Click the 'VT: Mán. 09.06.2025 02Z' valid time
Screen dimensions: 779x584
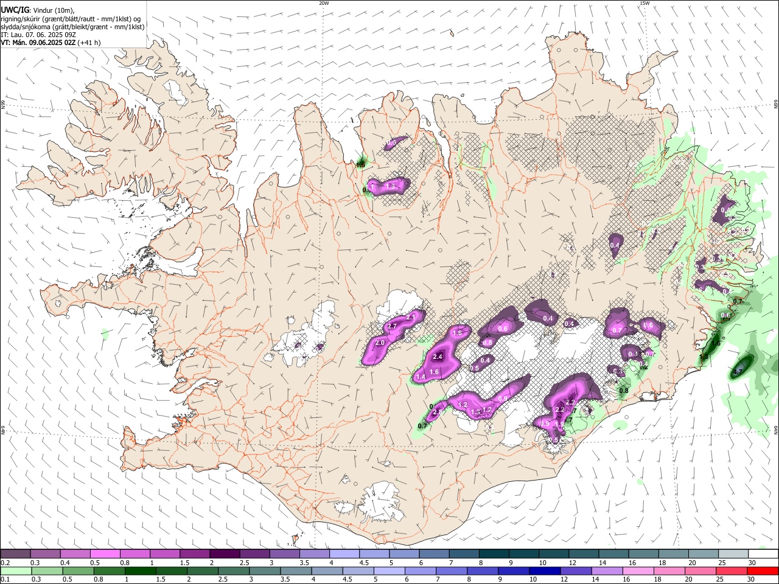coord(38,43)
